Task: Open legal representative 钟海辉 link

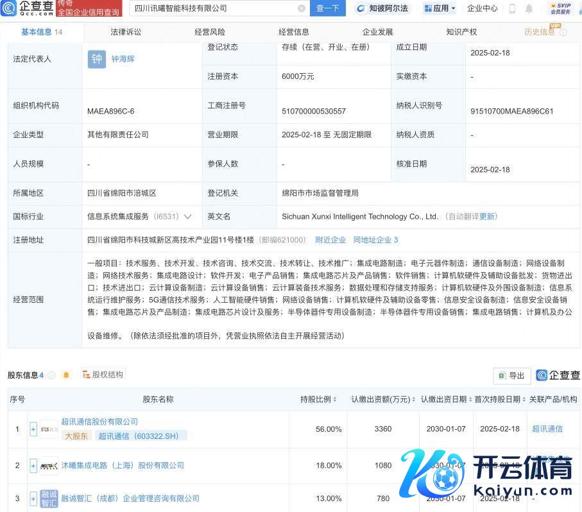Action: (x=123, y=59)
